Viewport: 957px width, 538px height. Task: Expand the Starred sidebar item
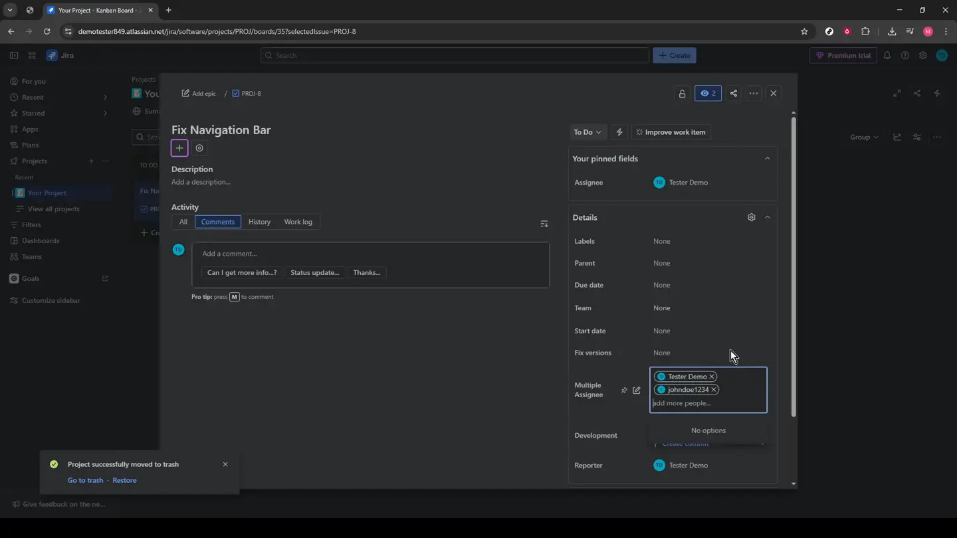click(x=105, y=114)
